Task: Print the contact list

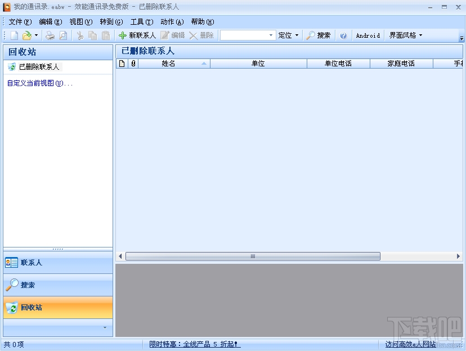Action: pos(50,35)
